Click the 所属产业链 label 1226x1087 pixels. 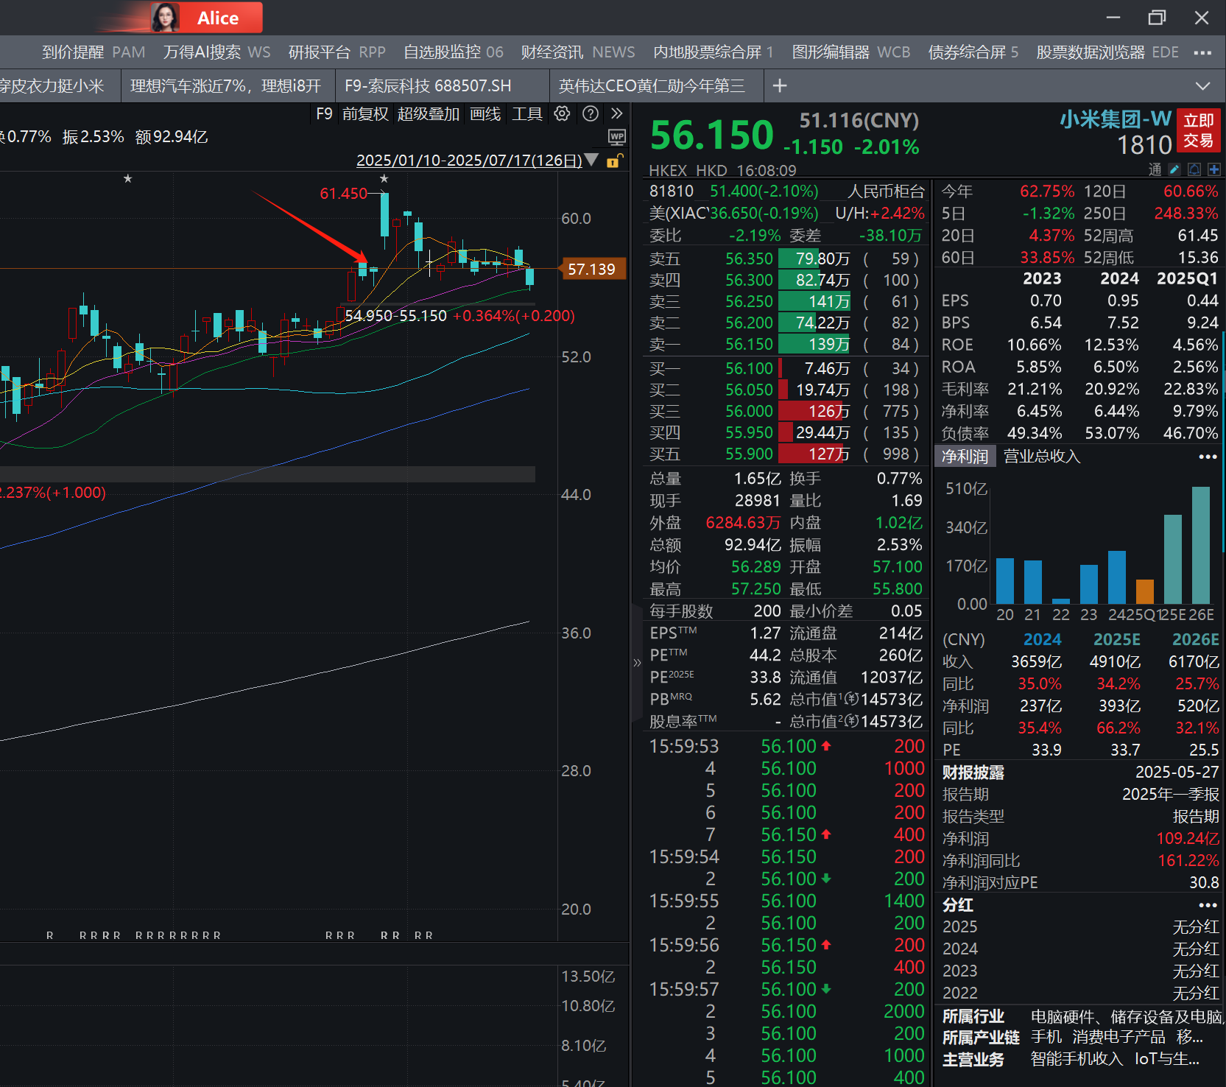[x=981, y=1038]
